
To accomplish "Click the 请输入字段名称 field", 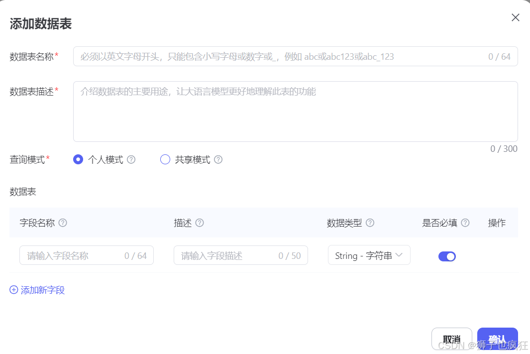I will 87,255.
